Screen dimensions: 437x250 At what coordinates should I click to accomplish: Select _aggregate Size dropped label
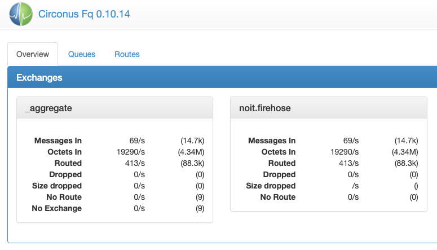[57, 186]
